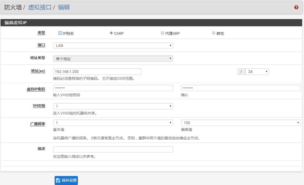Open the 地址类型 单个地址 dropdown

(x=113, y=59)
